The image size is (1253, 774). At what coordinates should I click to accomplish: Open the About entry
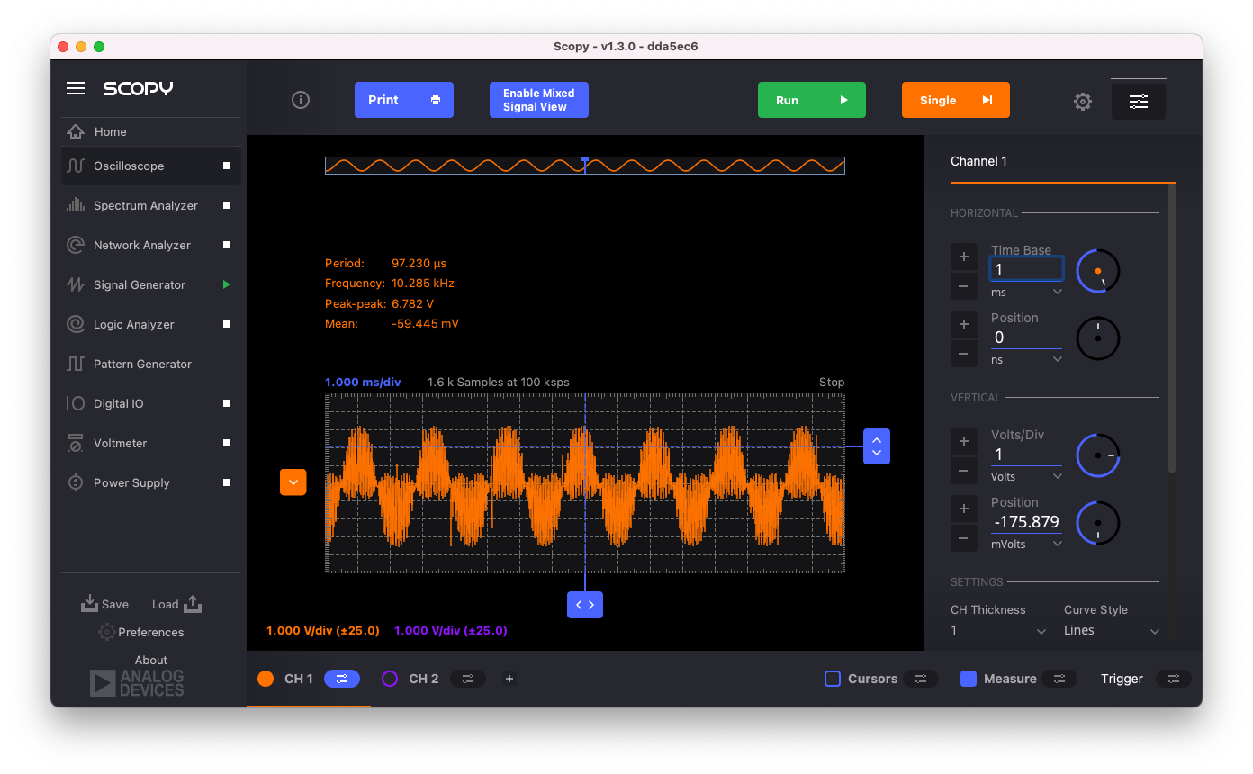[x=151, y=660]
